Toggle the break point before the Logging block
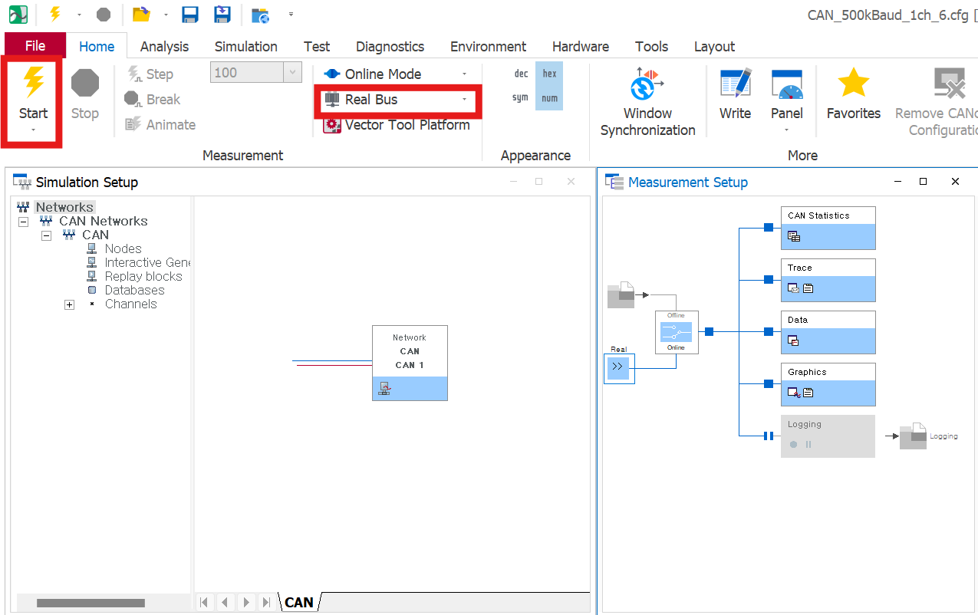978x615 pixels. pyautogui.click(x=768, y=436)
